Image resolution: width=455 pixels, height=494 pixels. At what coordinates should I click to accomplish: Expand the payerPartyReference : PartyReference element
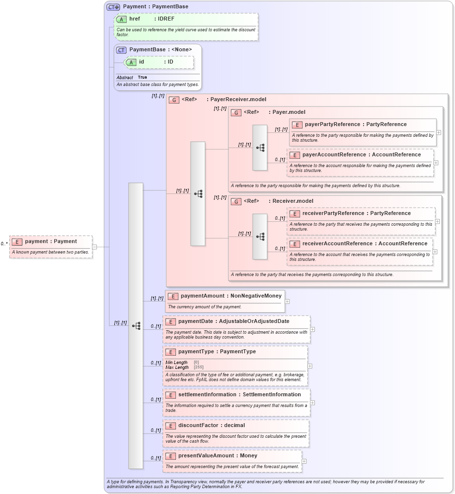438,132
